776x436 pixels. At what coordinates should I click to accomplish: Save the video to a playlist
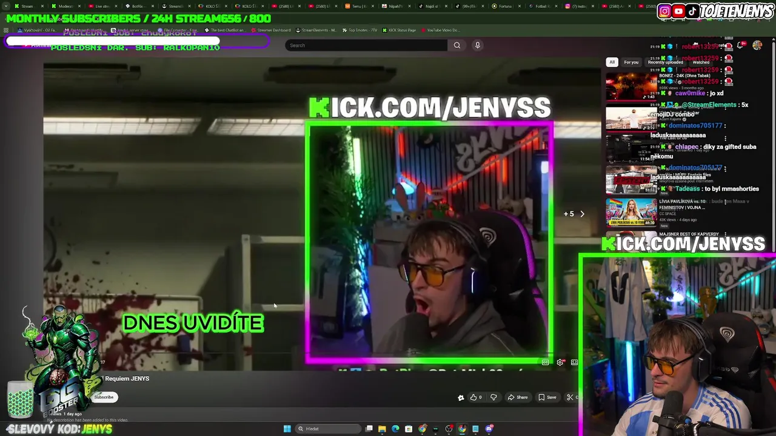click(x=547, y=397)
